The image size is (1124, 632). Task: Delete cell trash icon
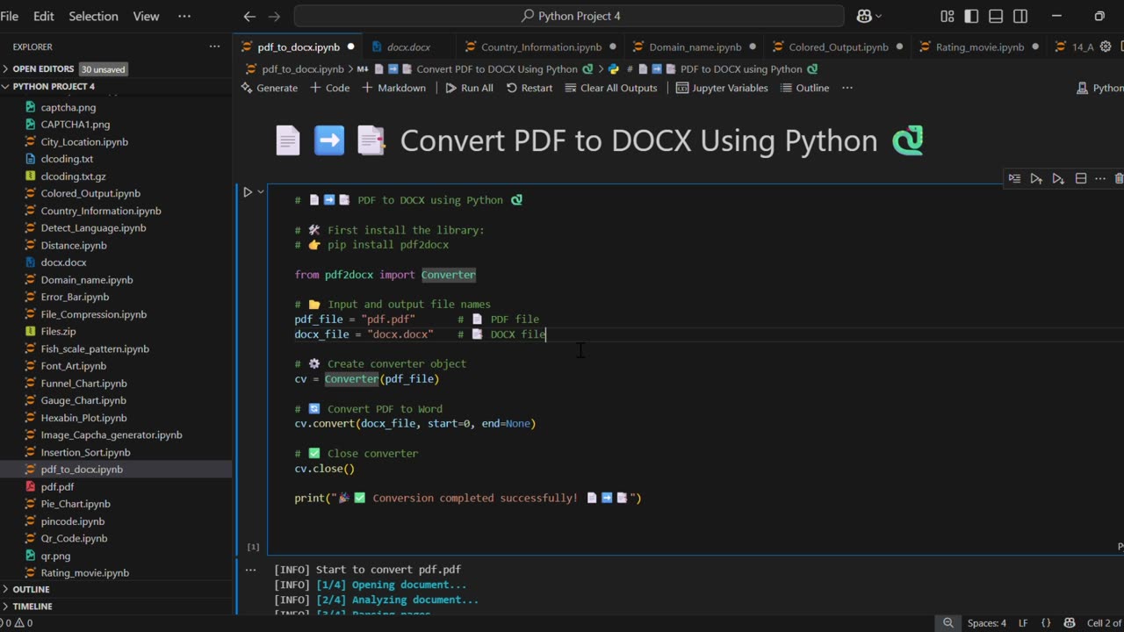pyautogui.click(x=1119, y=178)
